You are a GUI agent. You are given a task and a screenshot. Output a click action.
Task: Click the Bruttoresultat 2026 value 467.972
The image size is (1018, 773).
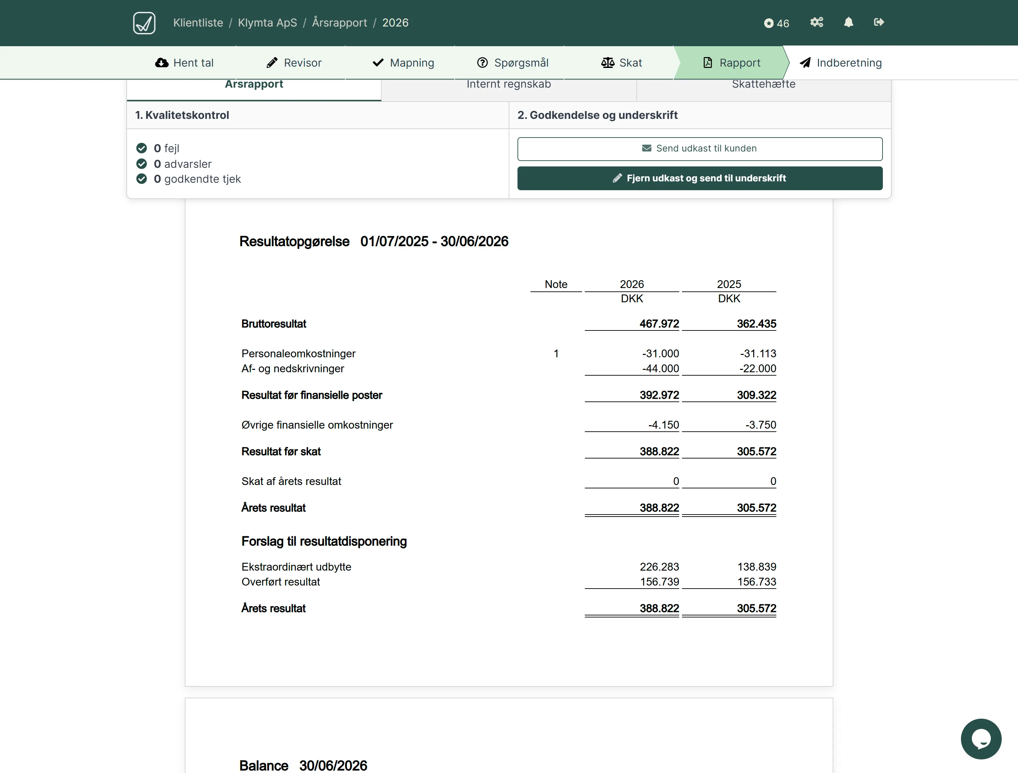point(659,324)
